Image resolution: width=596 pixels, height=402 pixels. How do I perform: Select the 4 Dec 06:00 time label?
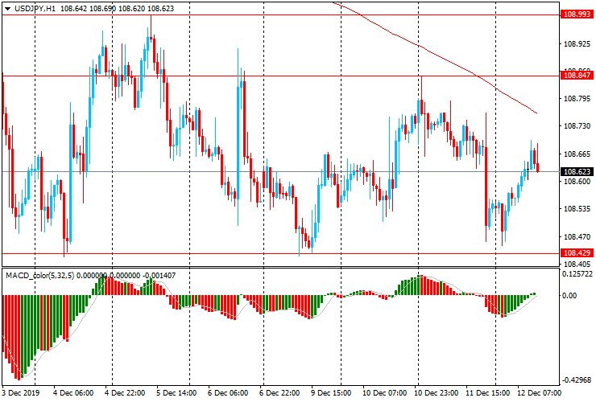click(x=74, y=395)
